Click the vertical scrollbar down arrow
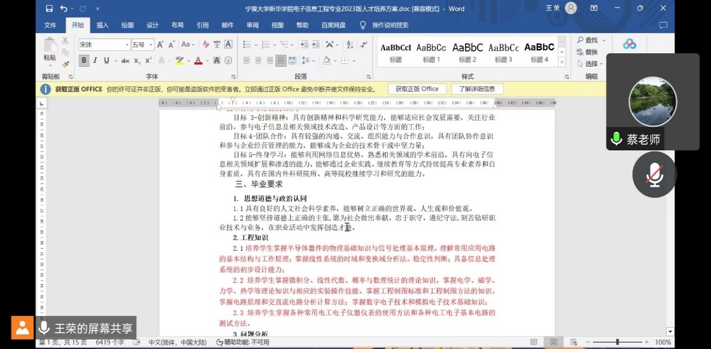The width and height of the screenshot is (711, 349). click(x=669, y=332)
